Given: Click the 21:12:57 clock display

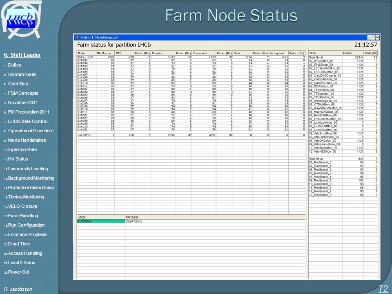Looking at the screenshot, I should [366, 45].
